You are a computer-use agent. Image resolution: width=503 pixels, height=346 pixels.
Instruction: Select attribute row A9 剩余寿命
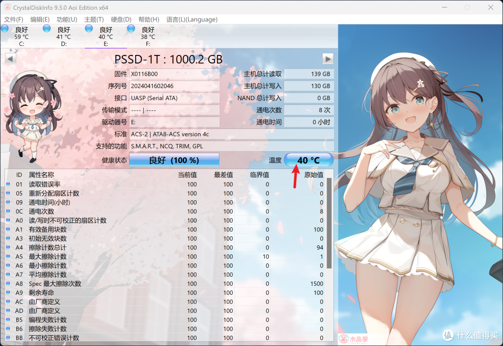pos(165,293)
